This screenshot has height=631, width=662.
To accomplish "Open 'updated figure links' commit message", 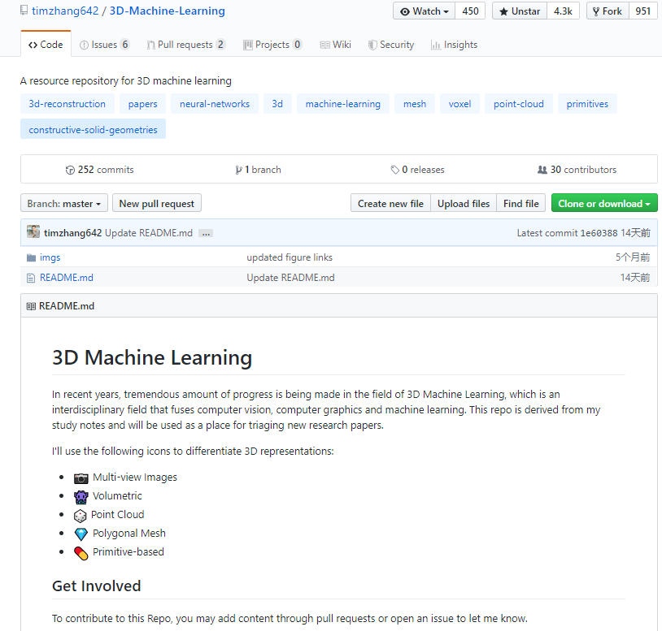I will click(x=290, y=257).
